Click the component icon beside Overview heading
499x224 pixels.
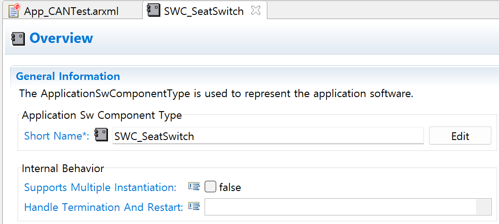[18, 38]
